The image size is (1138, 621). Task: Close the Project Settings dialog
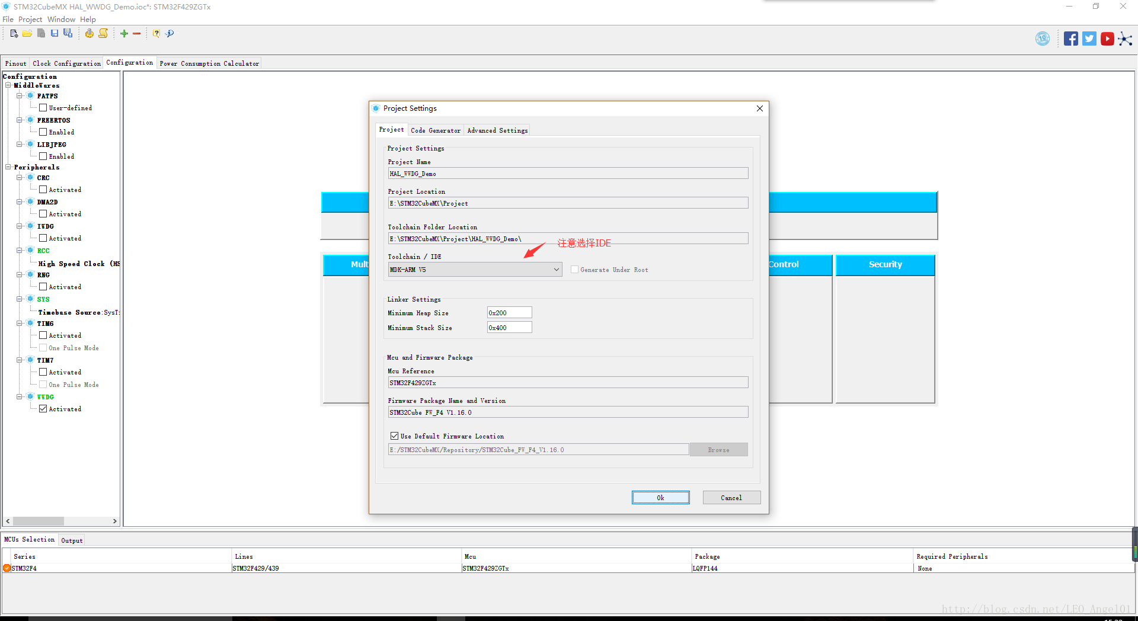coord(759,108)
